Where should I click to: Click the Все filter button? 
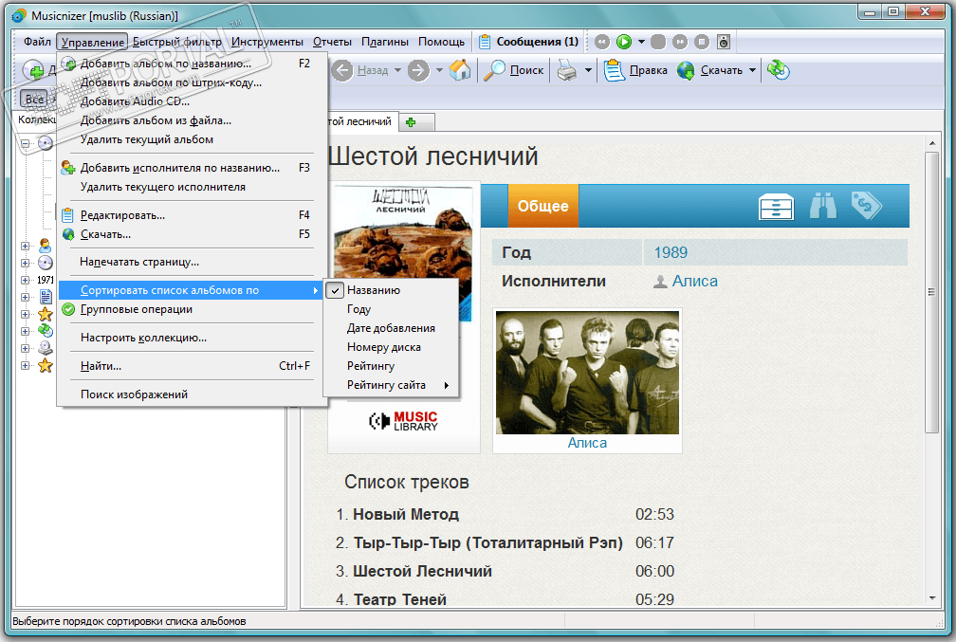pos(34,99)
